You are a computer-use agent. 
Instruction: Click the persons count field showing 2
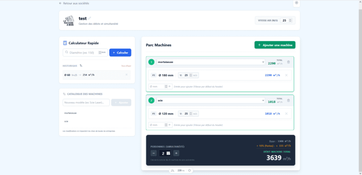165,153
